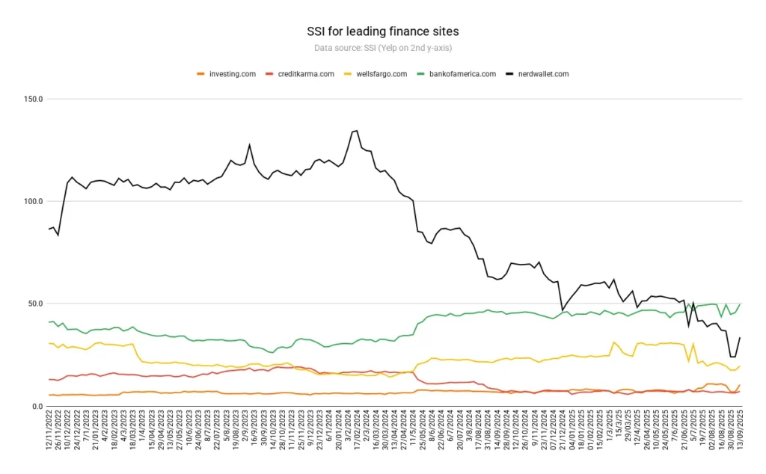Click the 6/7/2024 x-axis date label

(450, 425)
